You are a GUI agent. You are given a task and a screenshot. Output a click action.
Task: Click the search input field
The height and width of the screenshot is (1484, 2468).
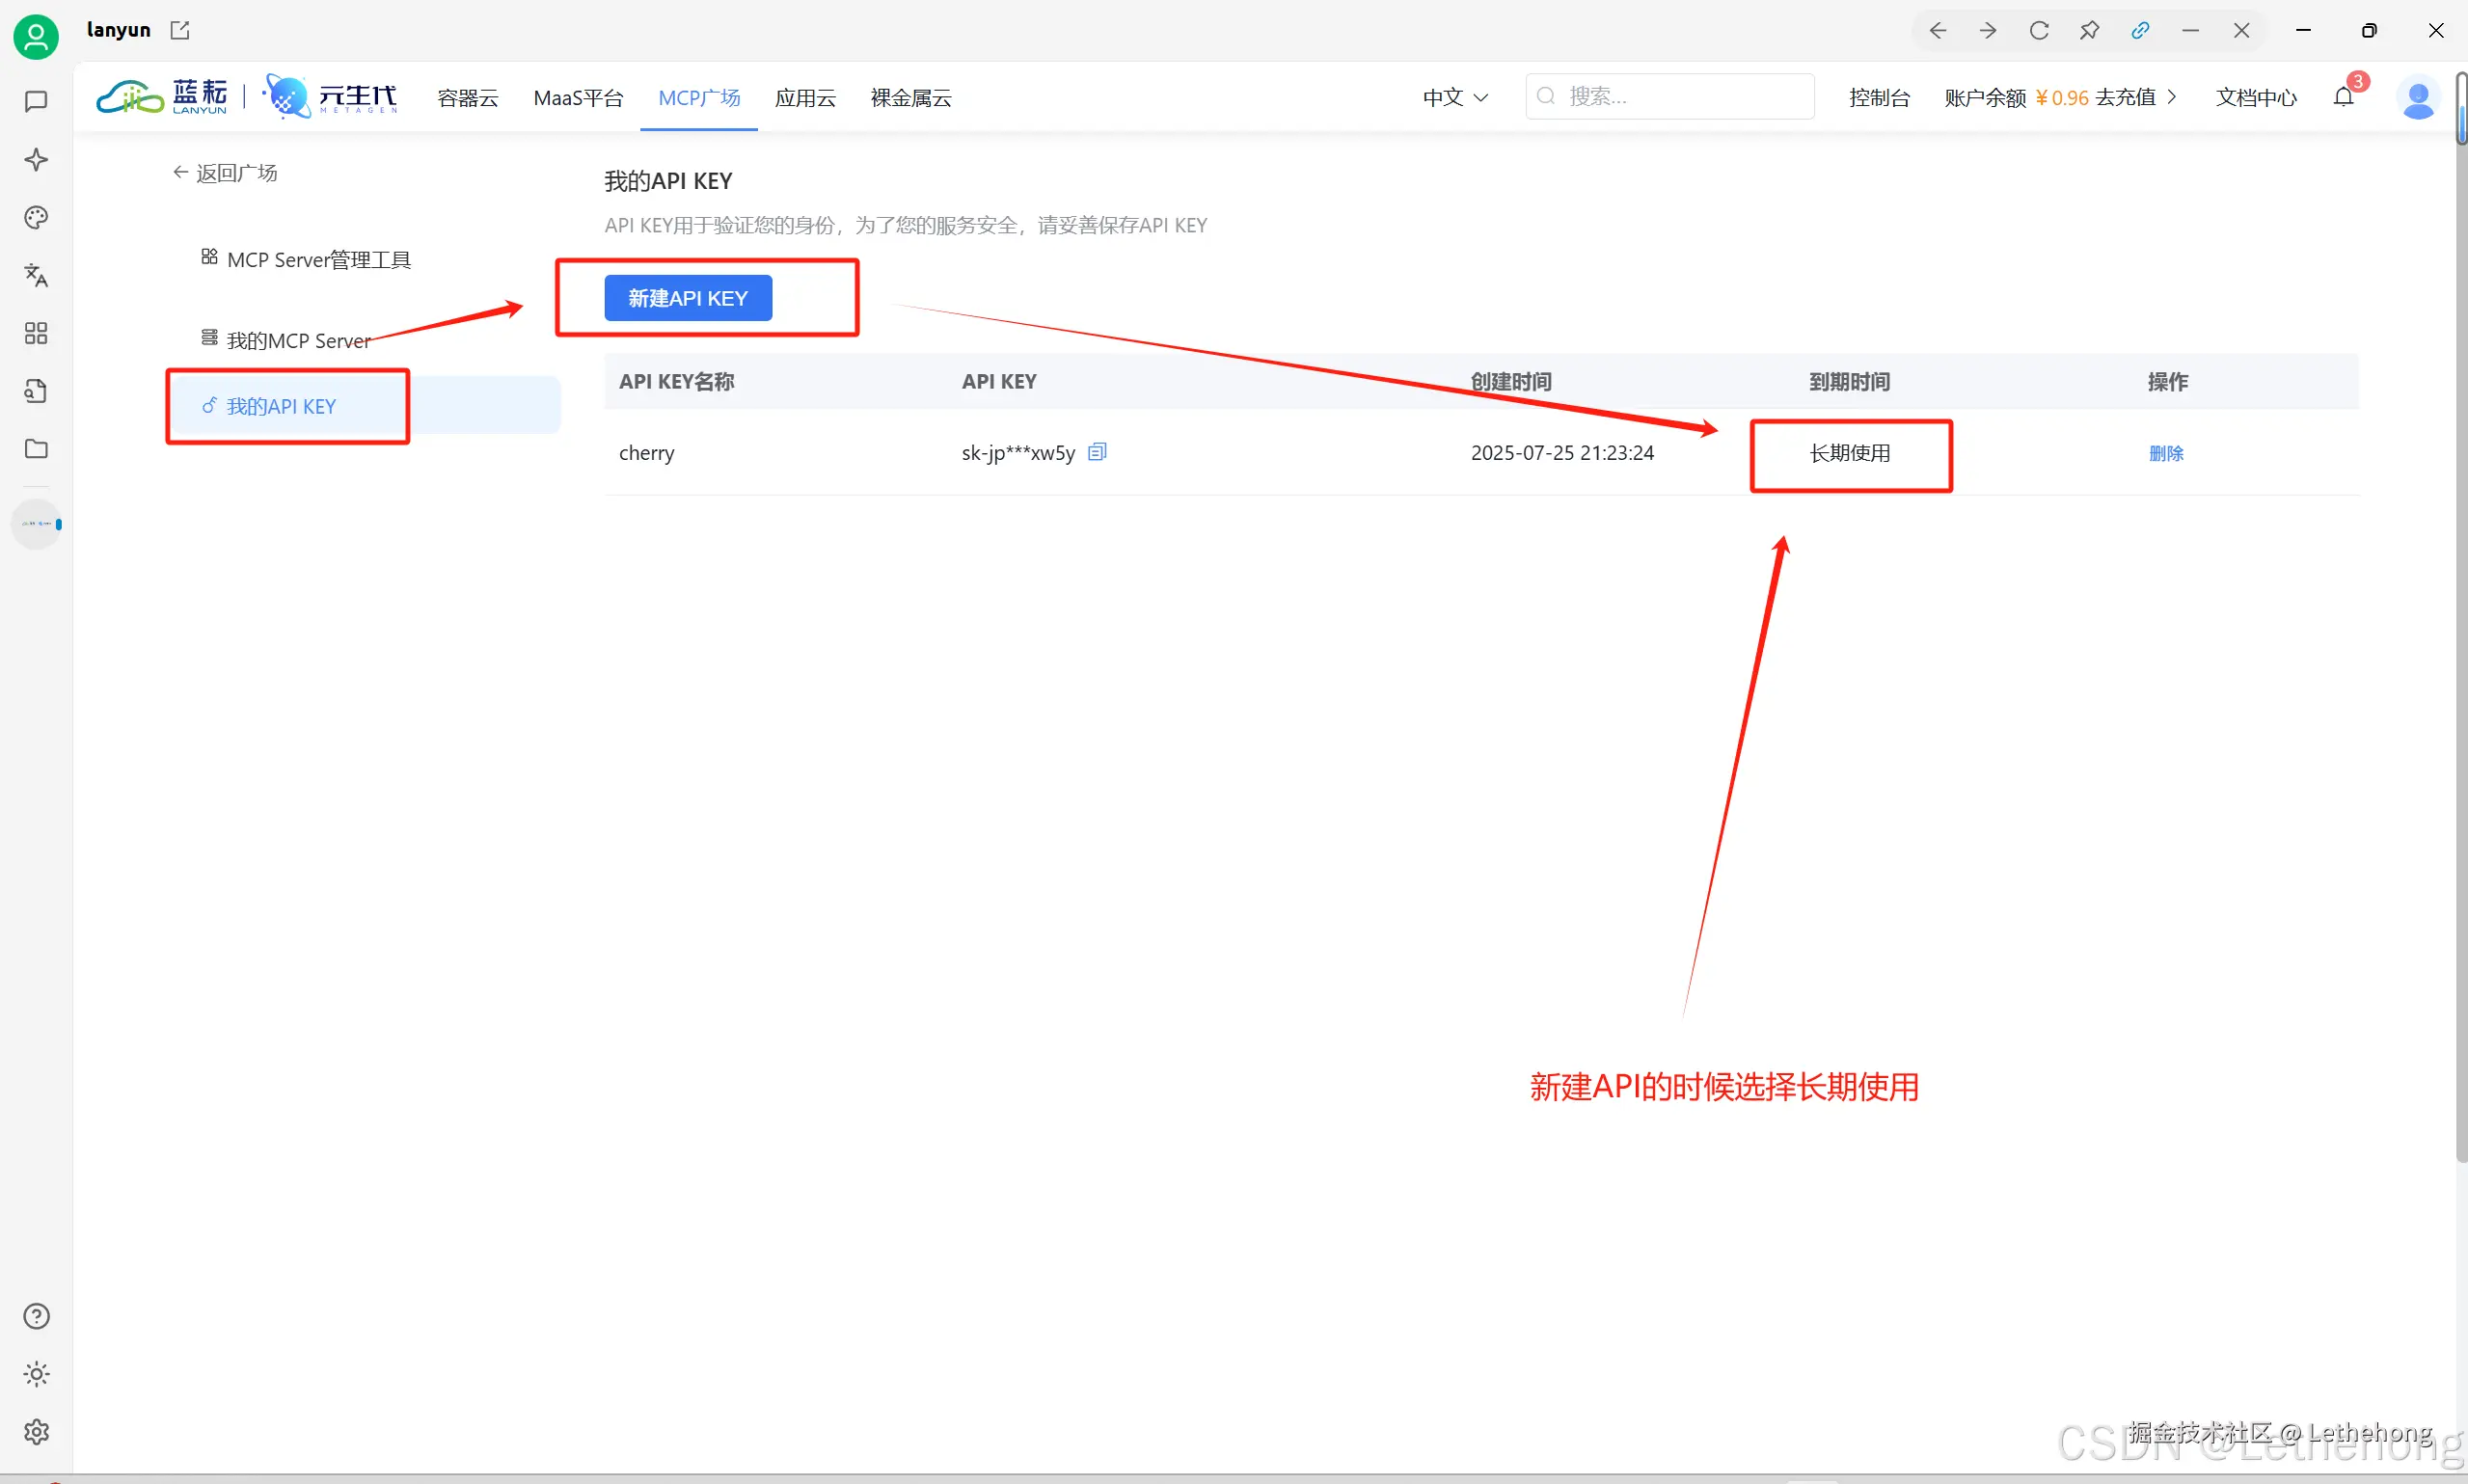pos(1668,96)
